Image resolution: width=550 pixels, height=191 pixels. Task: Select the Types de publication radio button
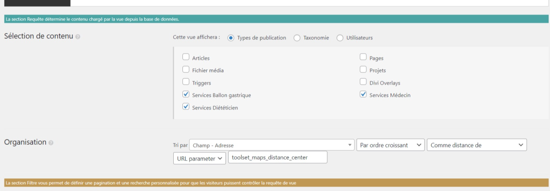231,38
